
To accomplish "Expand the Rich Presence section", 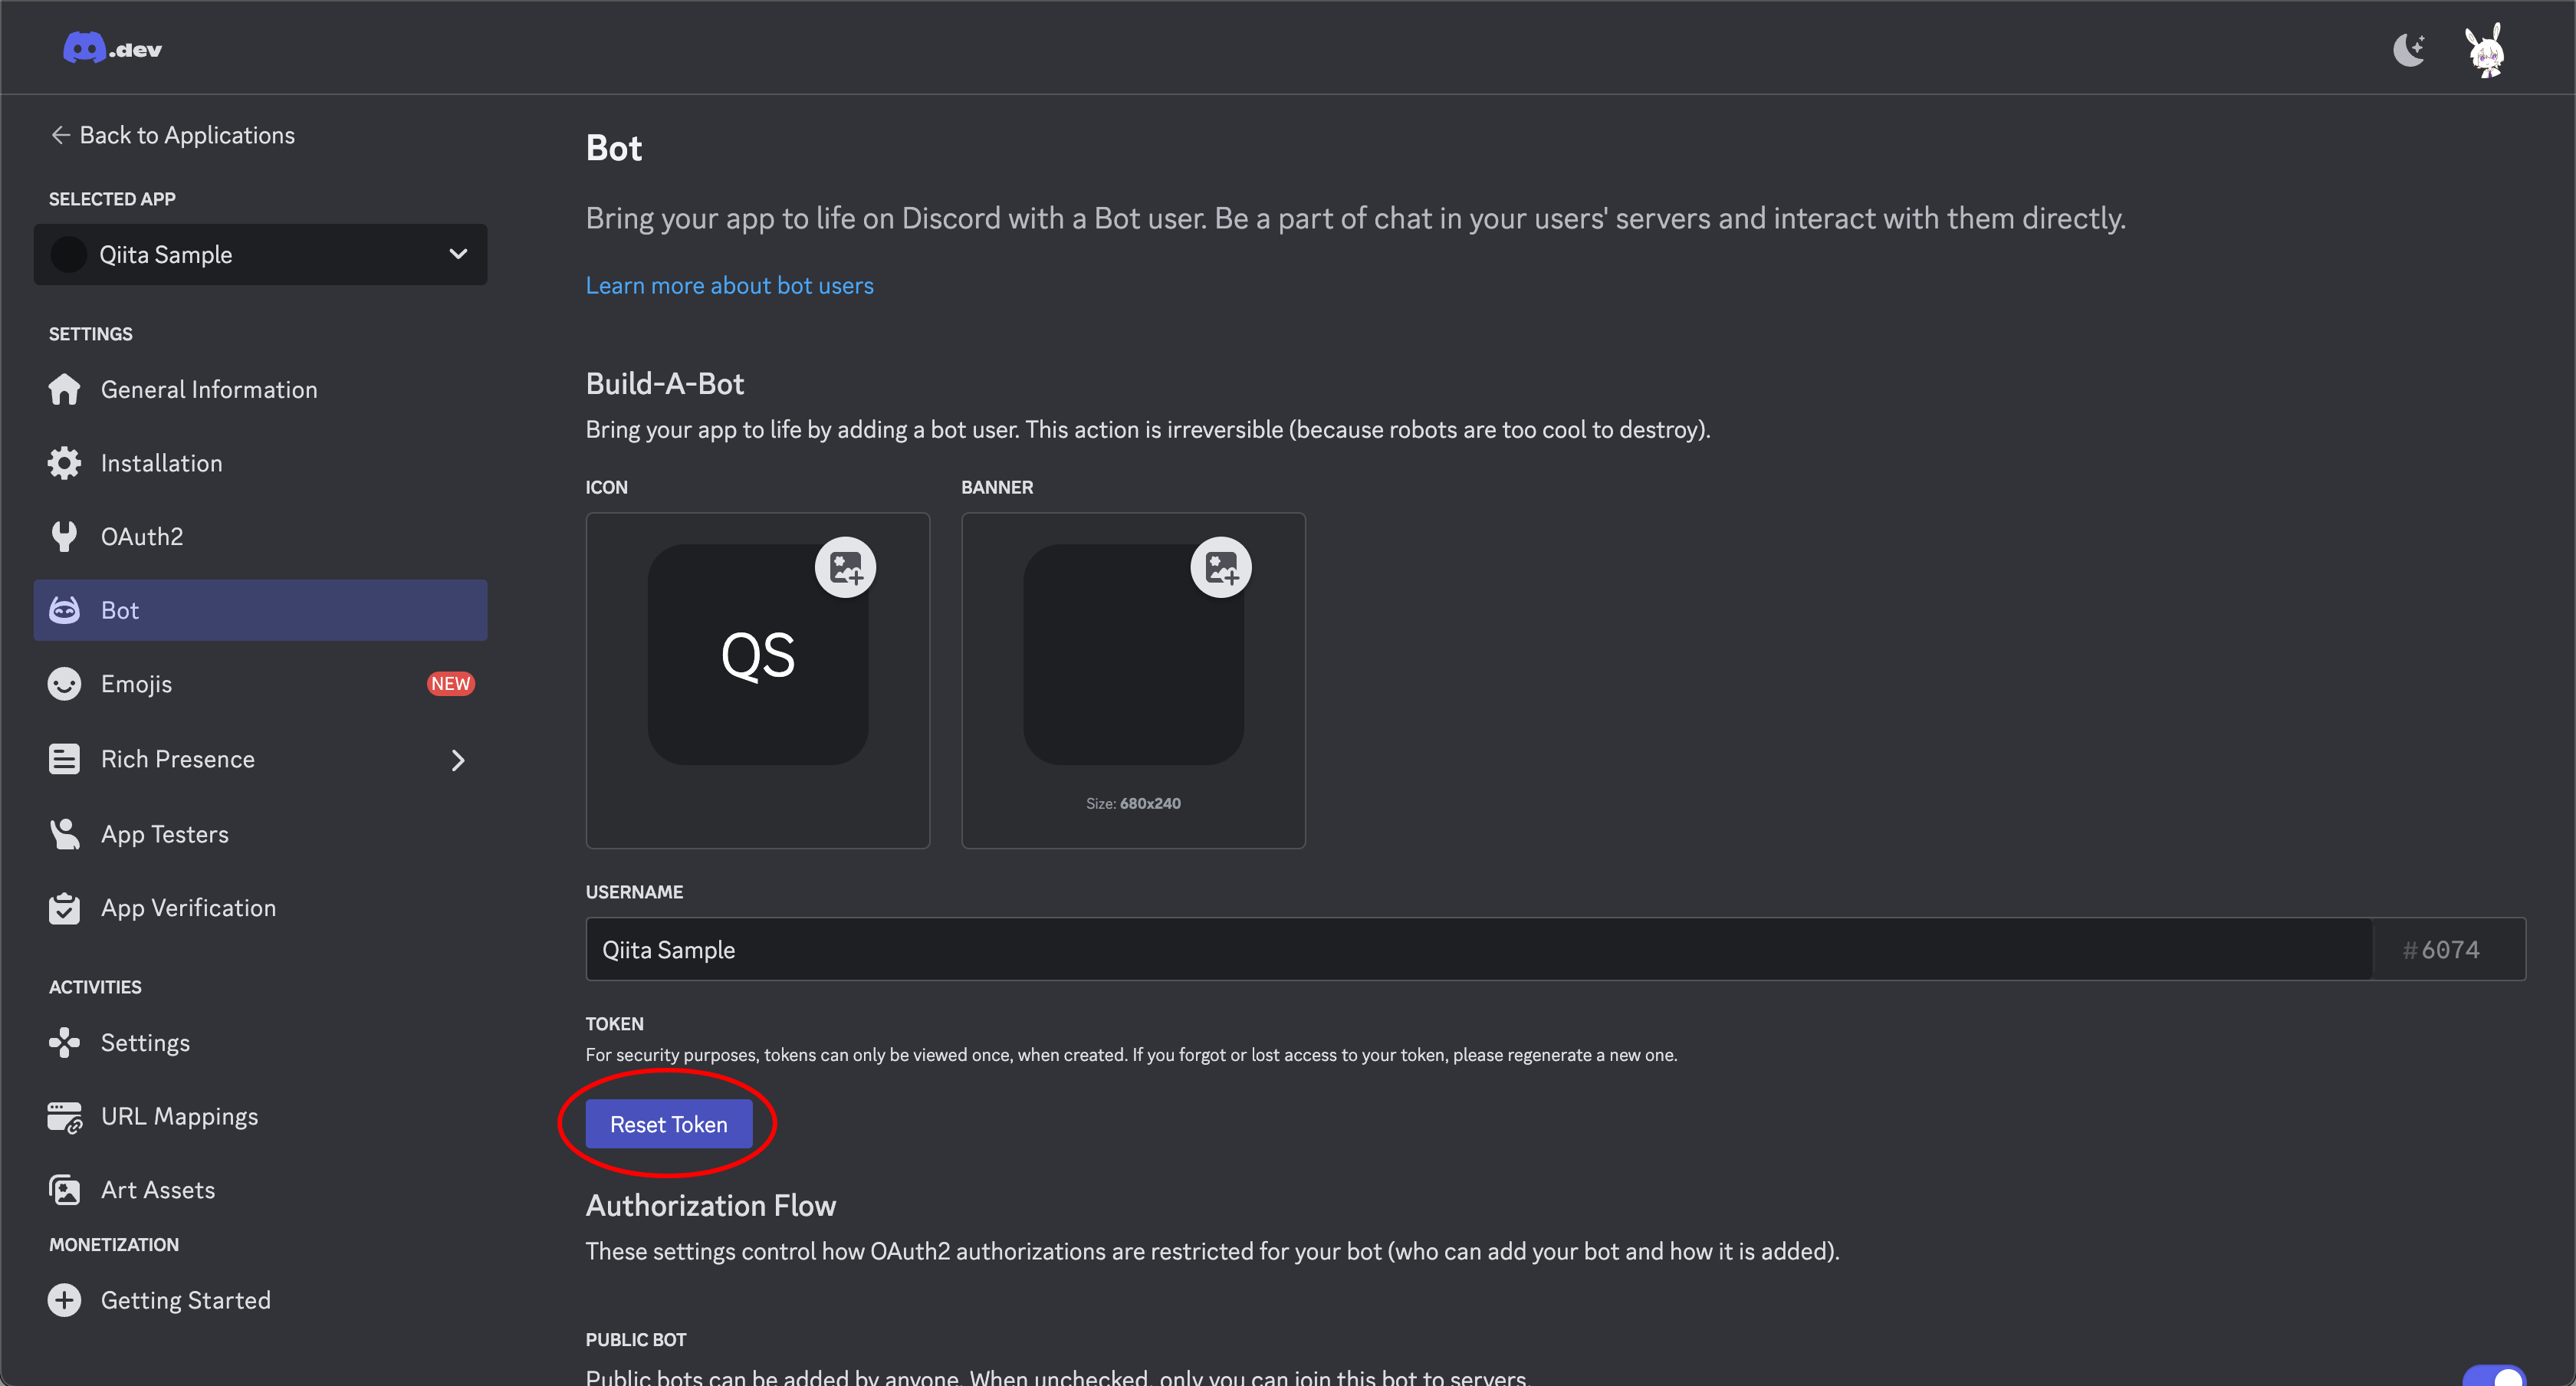I will click(457, 759).
